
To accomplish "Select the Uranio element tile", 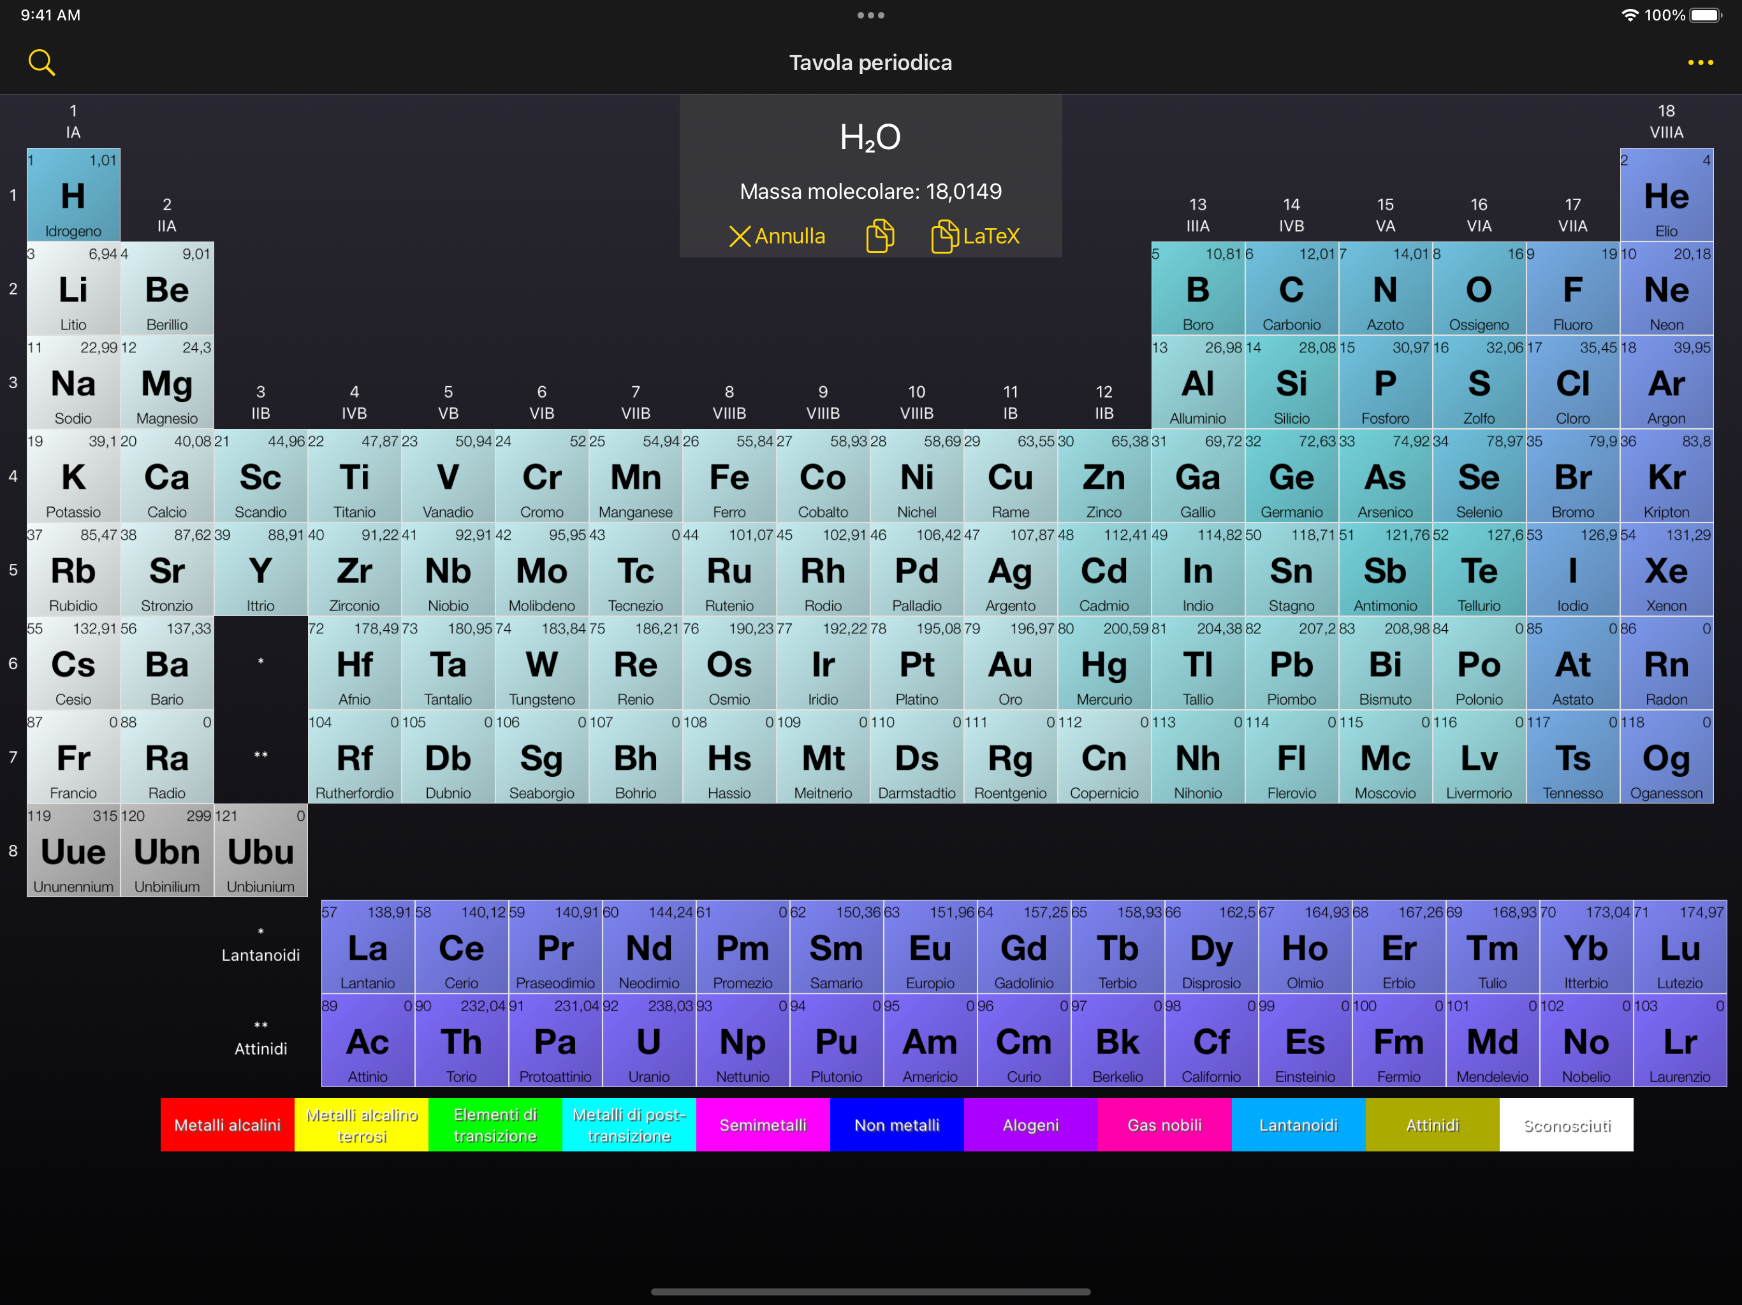I will pos(649,1041).
